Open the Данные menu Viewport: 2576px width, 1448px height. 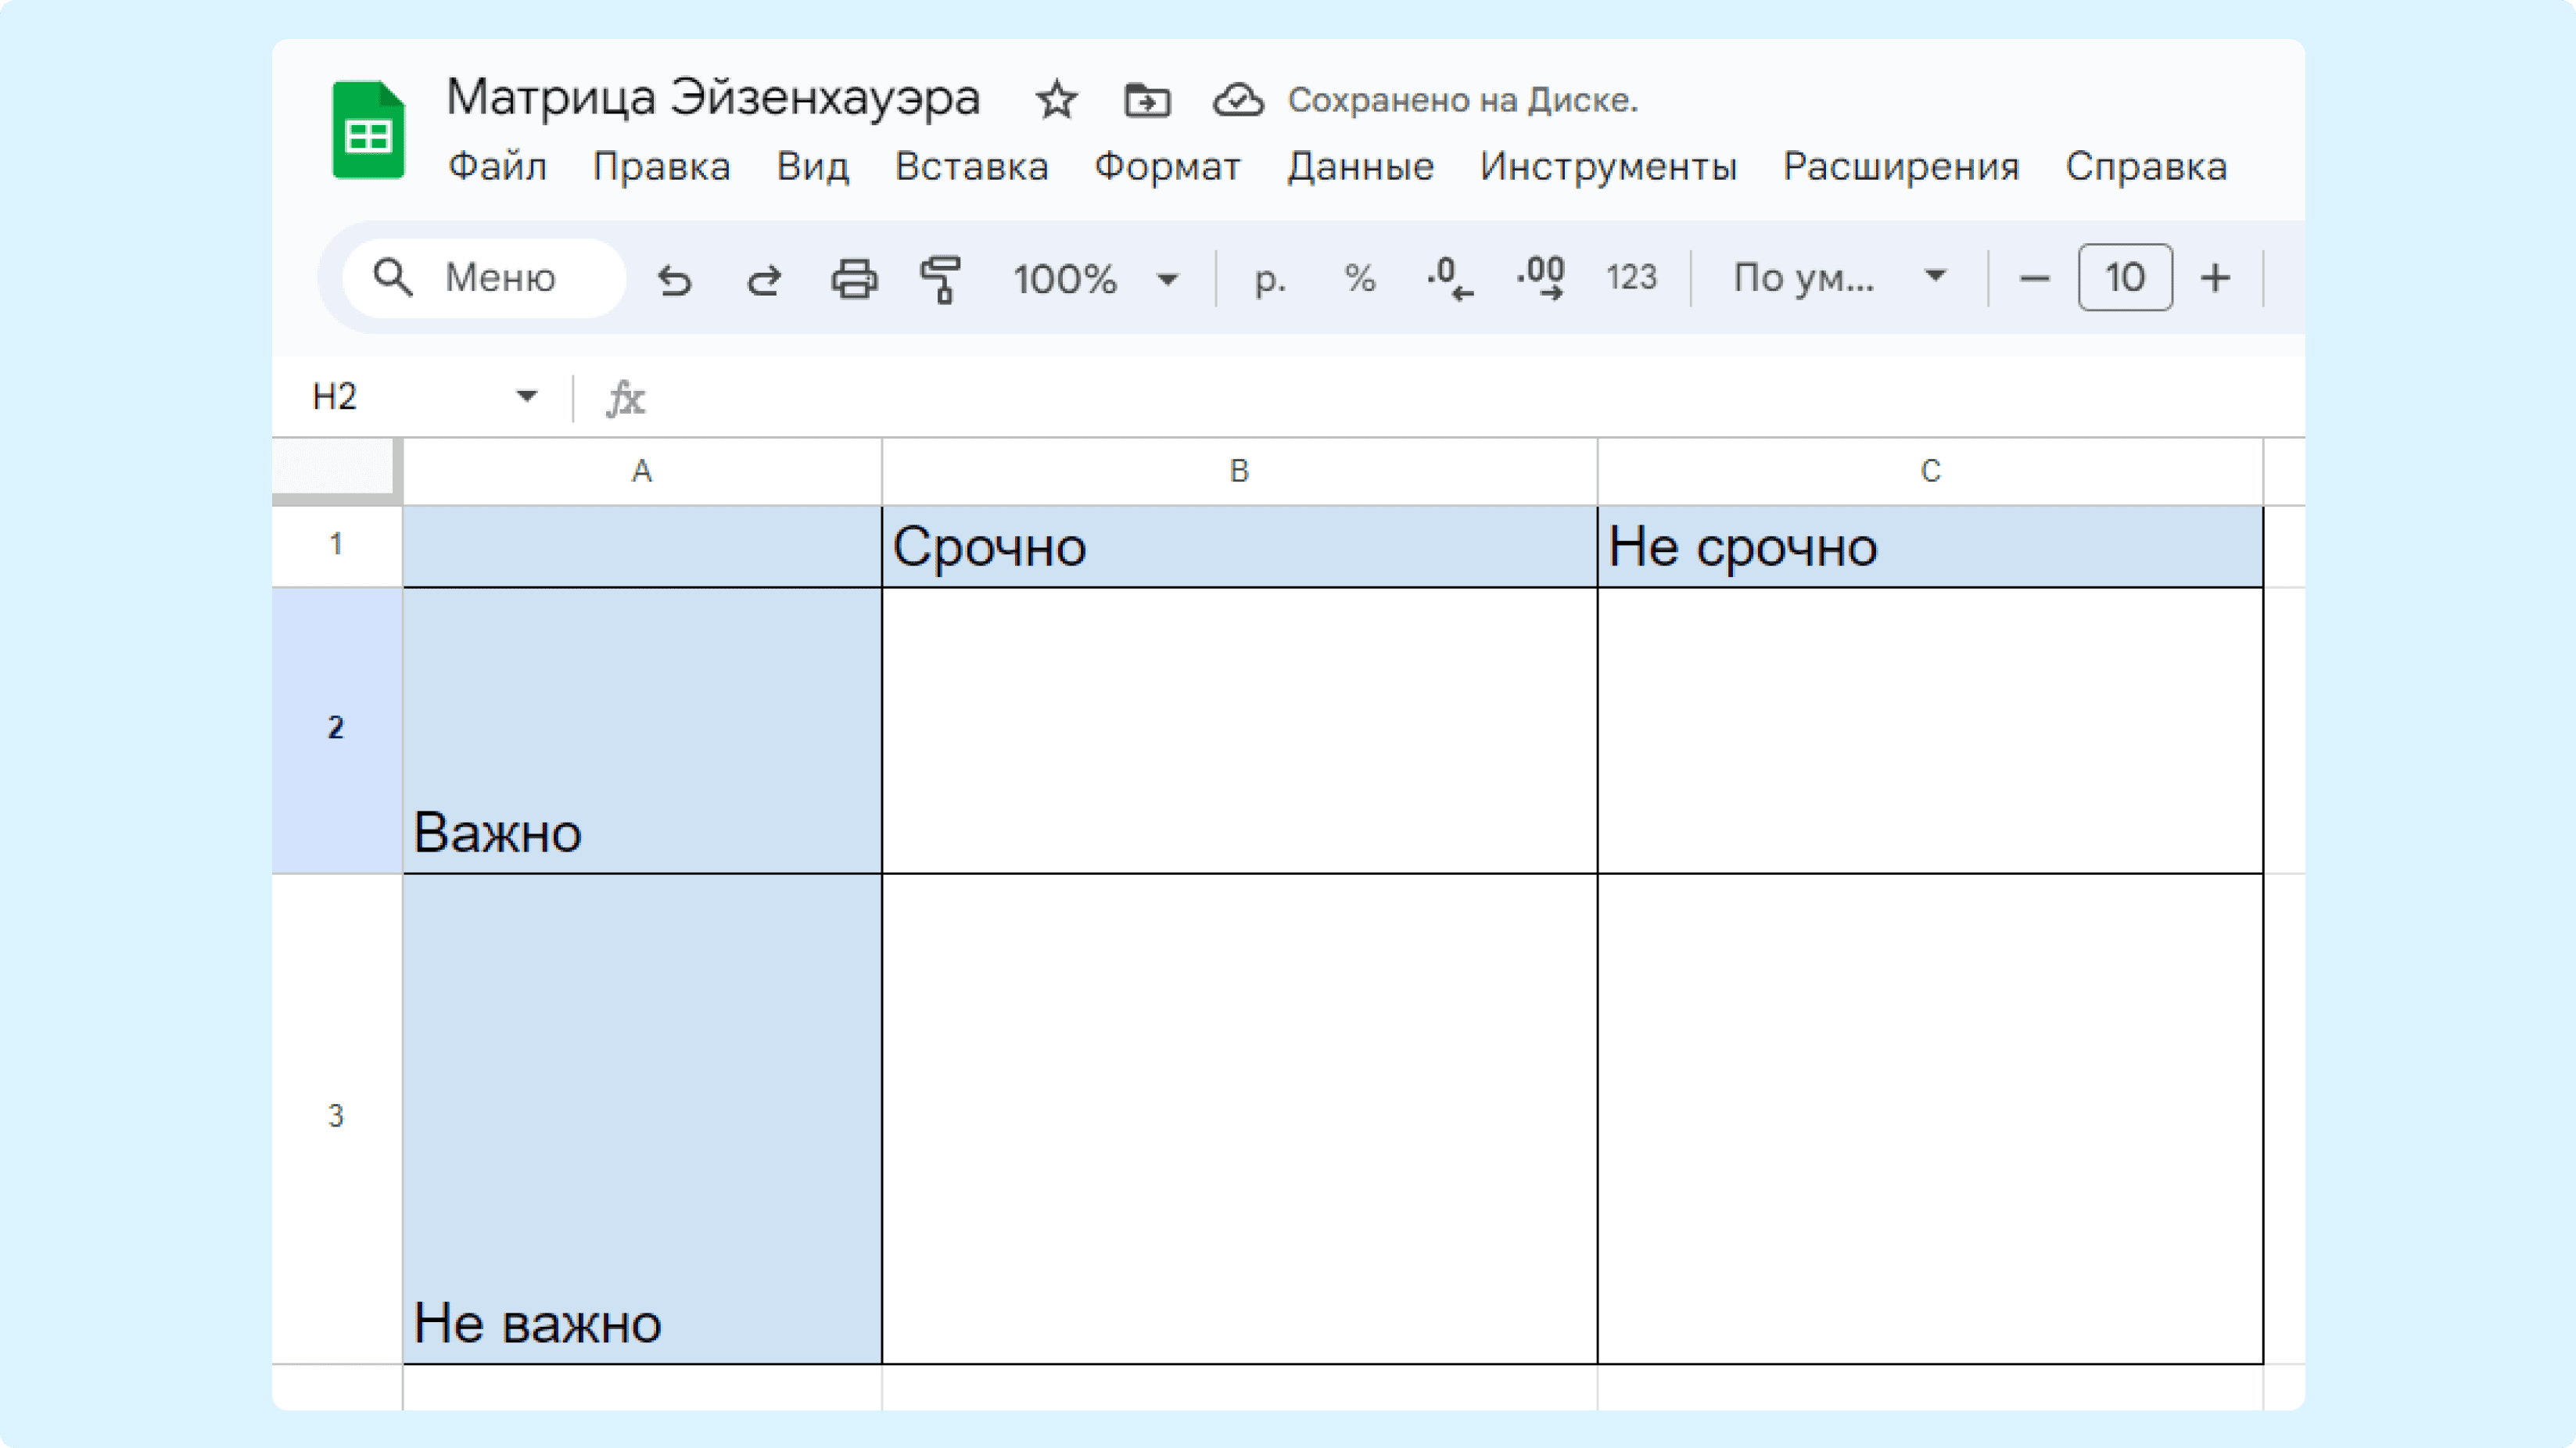tap(1360, 167)
